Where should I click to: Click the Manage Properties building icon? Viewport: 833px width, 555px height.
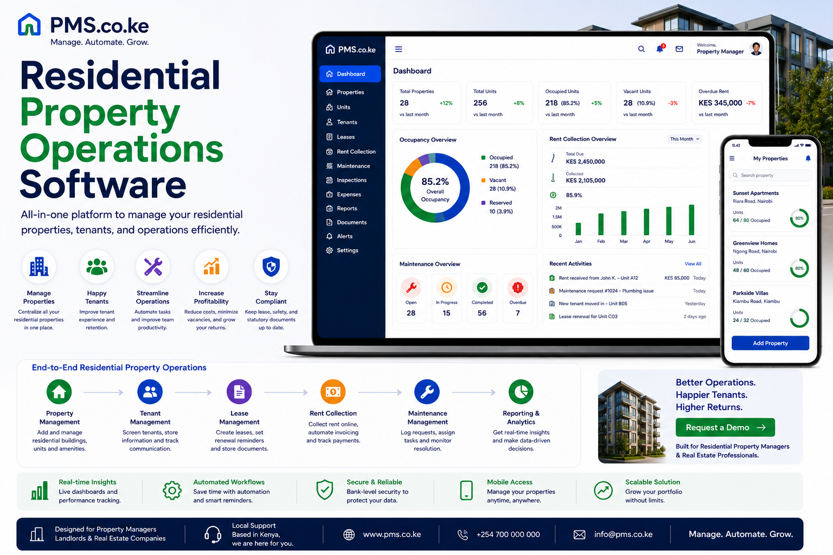(x=39, y=267)
